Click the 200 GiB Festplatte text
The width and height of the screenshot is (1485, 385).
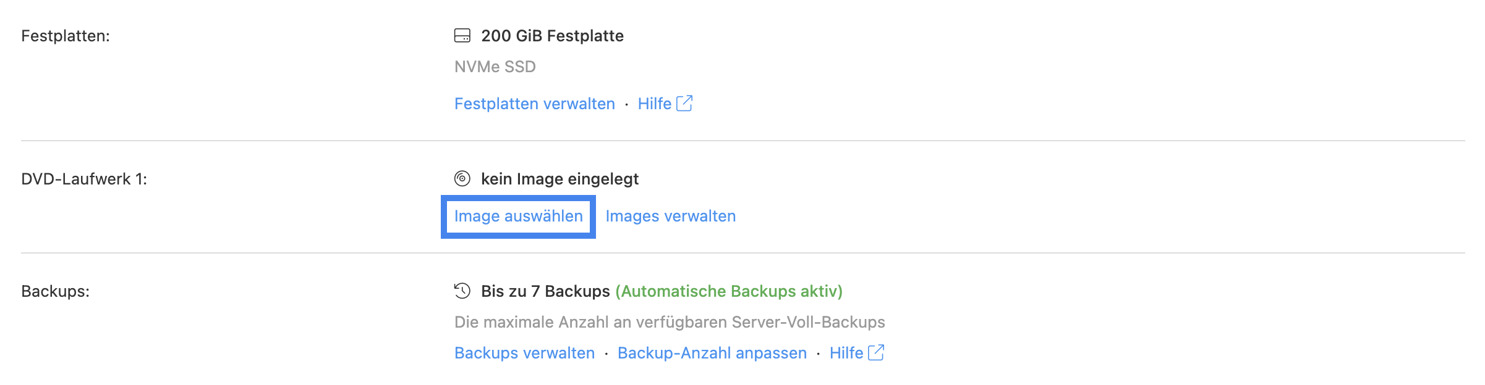(553, 36)
